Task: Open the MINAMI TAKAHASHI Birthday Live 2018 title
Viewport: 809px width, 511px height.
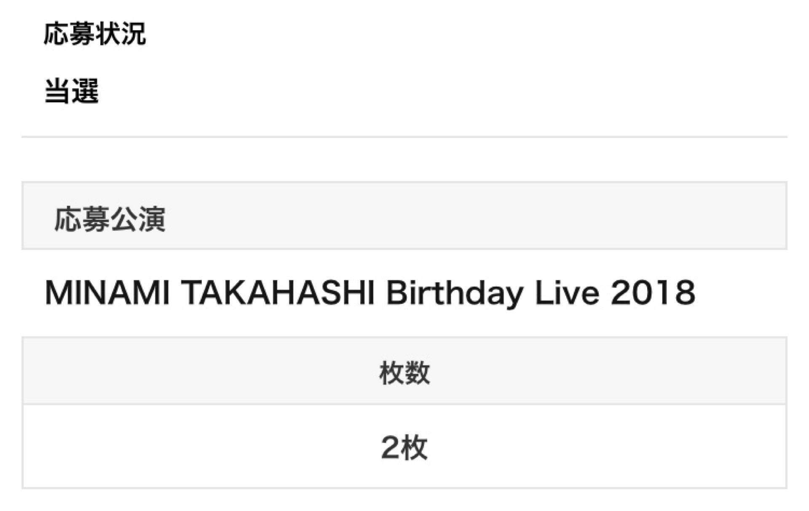Action: (370, 293)
